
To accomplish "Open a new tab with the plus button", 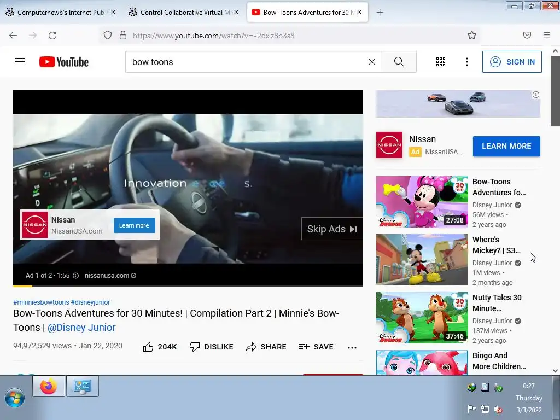I will (380, 13).
